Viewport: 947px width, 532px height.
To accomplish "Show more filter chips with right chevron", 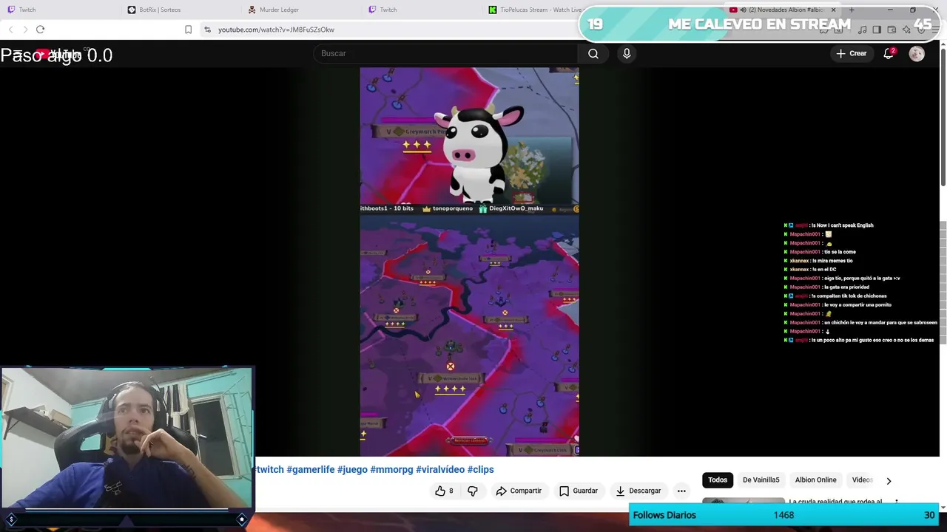I will tap(889, 480).
